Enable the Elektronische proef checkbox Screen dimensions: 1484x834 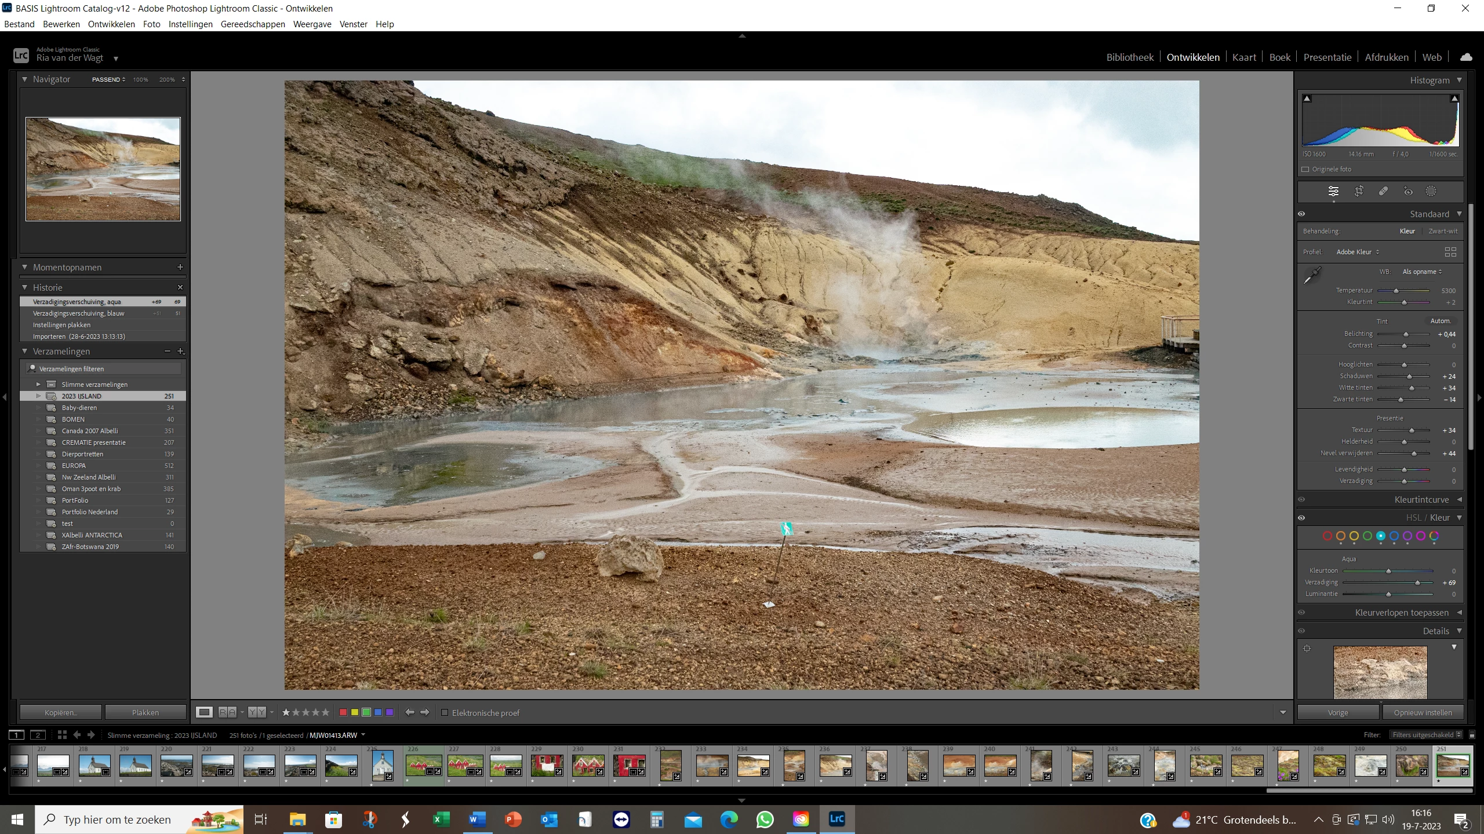pyautogui.click(x=445, y=713)
